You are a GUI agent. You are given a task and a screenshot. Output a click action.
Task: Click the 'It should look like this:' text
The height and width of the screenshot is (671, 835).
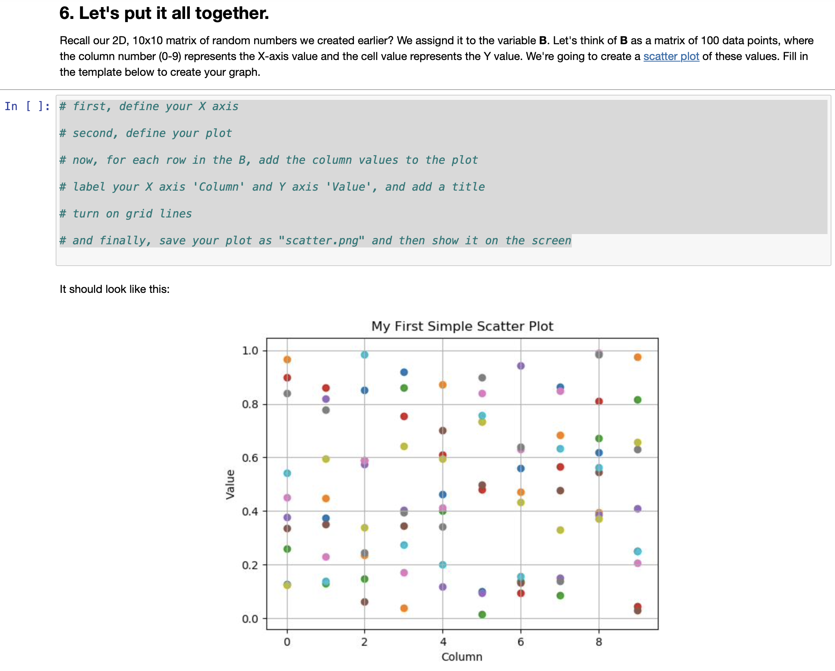click(x=114, y=289)
